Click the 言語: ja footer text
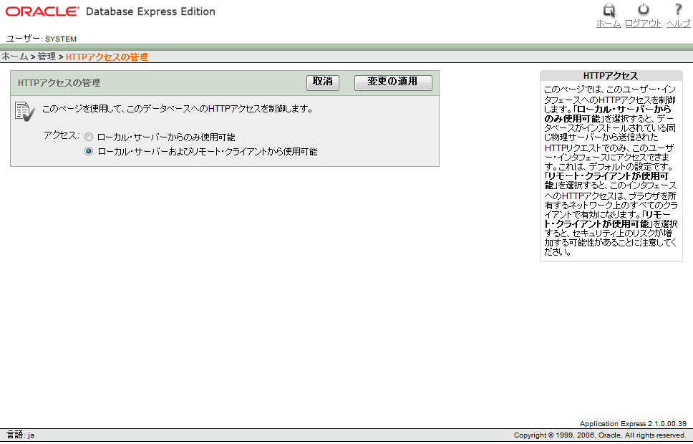 pos(20,435)
